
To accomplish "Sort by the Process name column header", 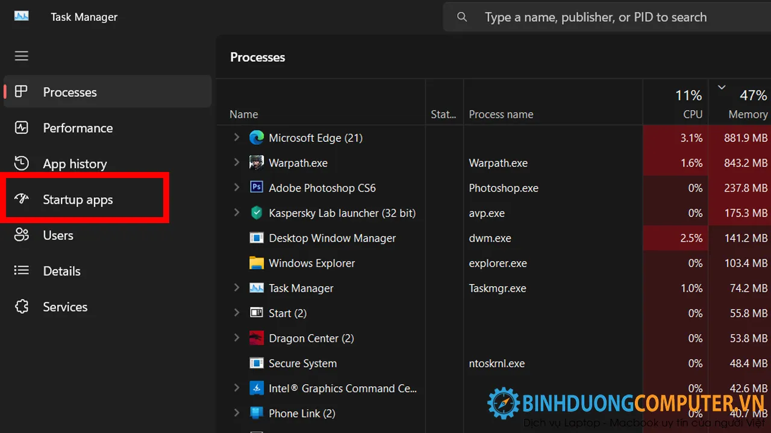I will (x=501, y=114).
